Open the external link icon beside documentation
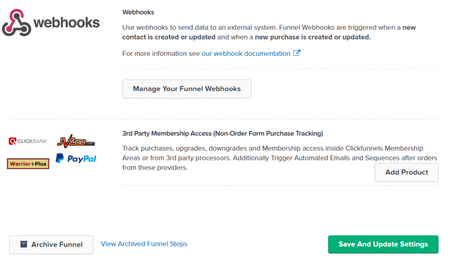The height and width of the screenshot is (263, 451). (296, 53)
